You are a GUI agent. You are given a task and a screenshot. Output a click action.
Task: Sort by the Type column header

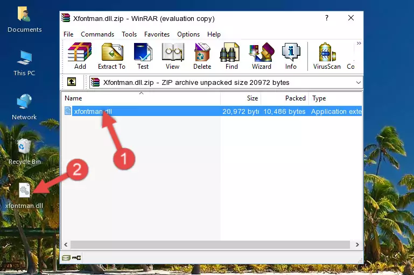335,98
